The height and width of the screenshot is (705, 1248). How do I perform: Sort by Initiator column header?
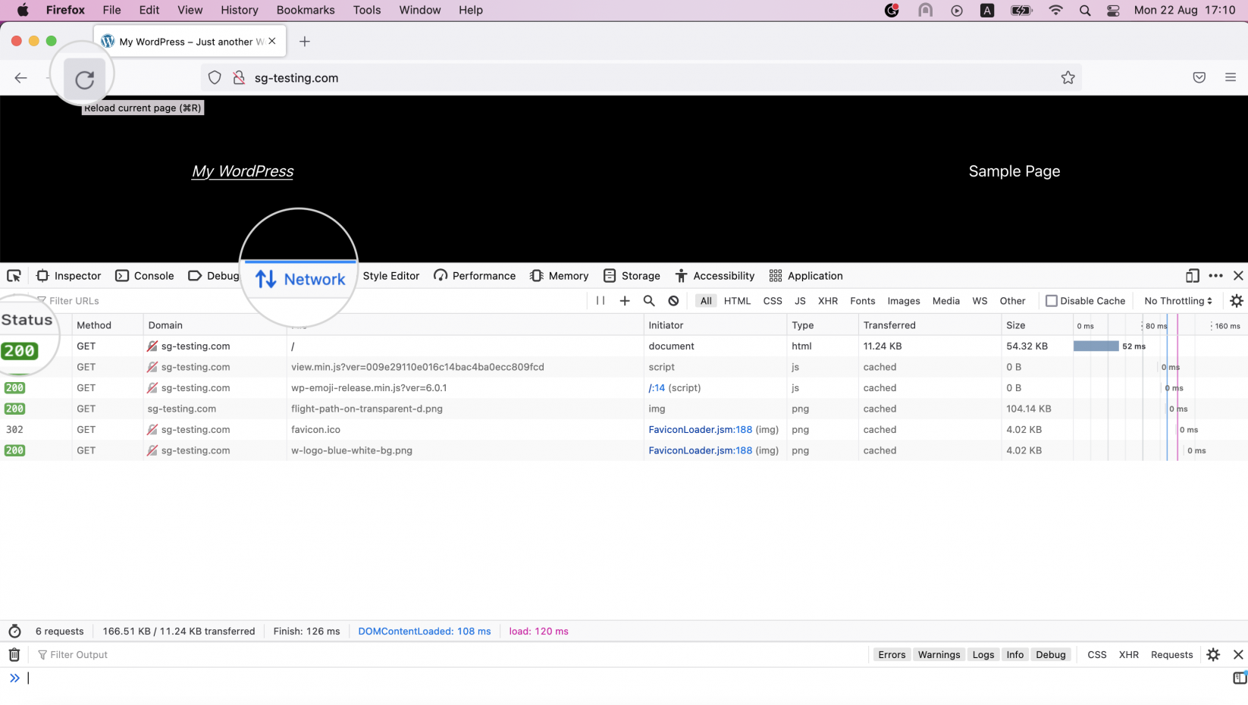click(x=715, y=325)
